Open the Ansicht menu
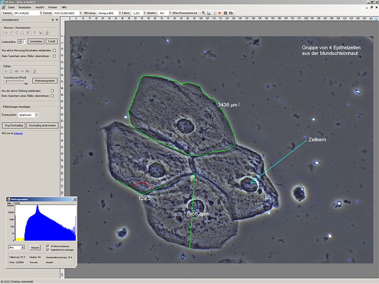 point(40,8)
